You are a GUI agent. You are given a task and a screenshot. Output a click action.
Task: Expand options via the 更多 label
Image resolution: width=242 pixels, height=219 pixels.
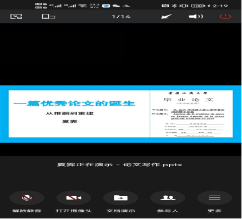pyautogui.click(x=215, y=211)
